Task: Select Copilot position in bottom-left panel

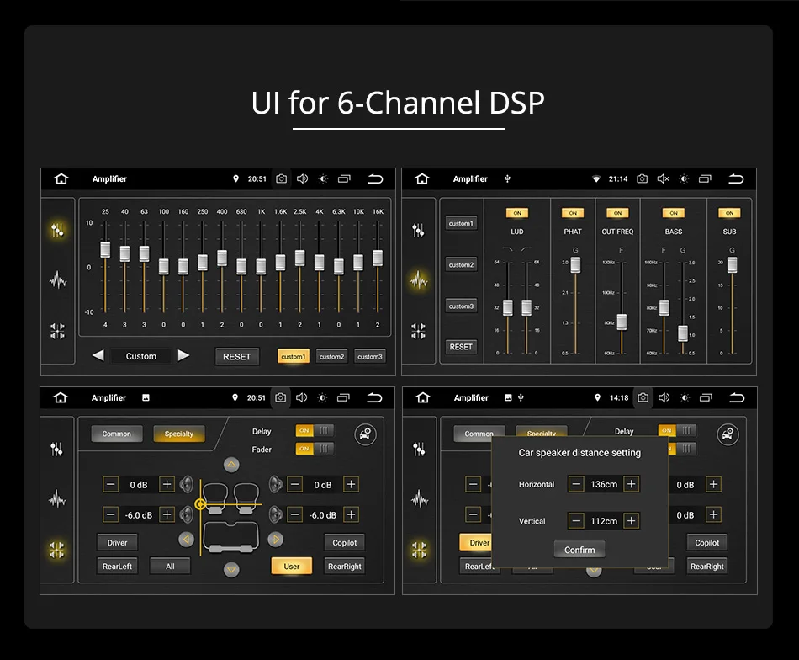Action: tap(345, 543)
